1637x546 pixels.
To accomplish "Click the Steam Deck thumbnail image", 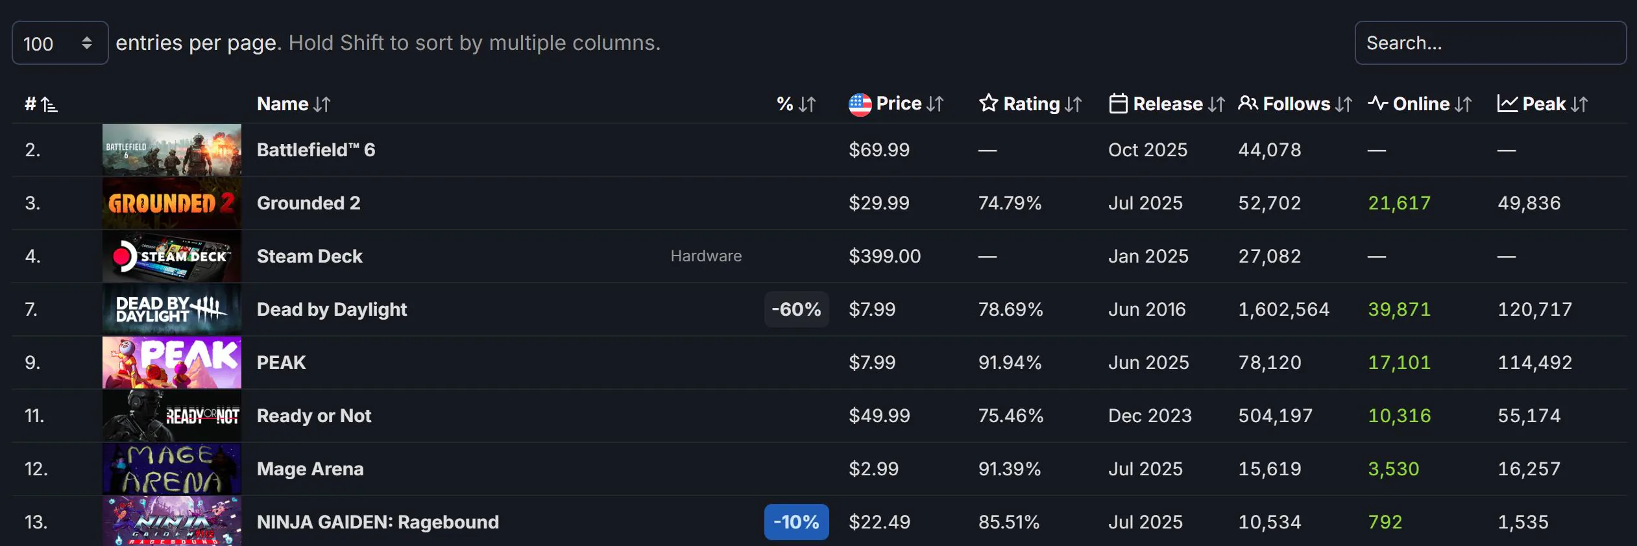I will point(172,256).
